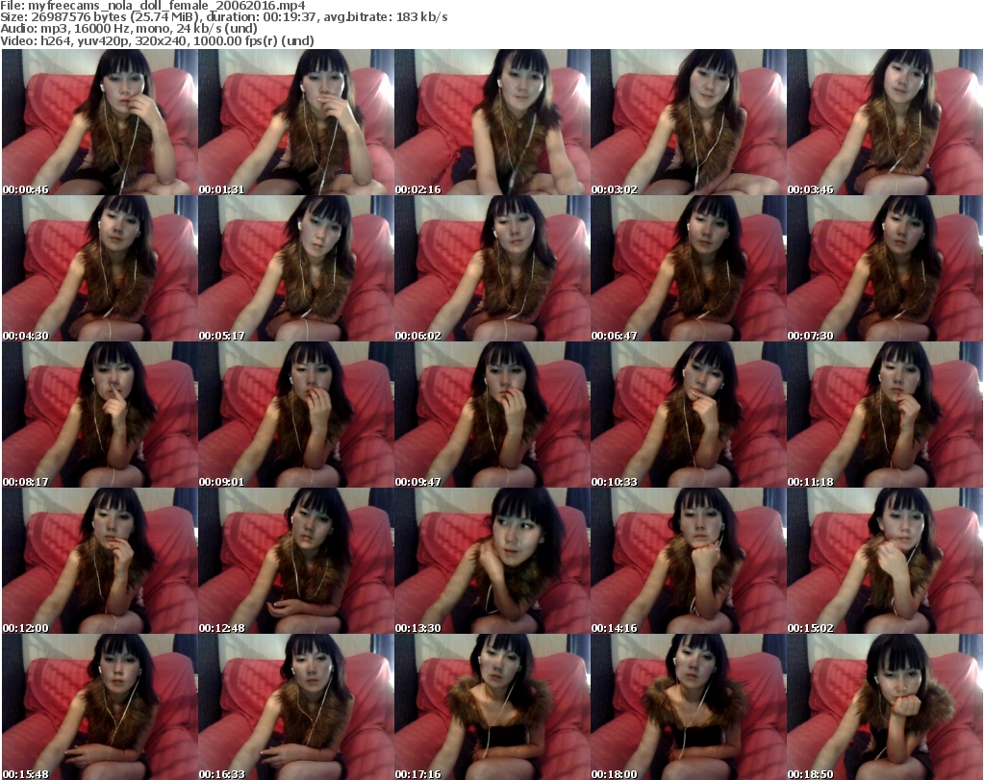Open the thumbnail marked 00:18:00

point(689,707)
